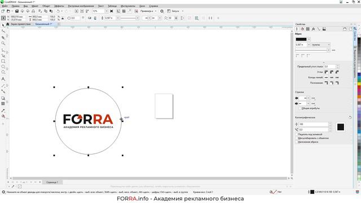Image resolution: width=361 pixels, height=203 pixels.
Task: Open the Правка menu
Action: click(15, 6)
